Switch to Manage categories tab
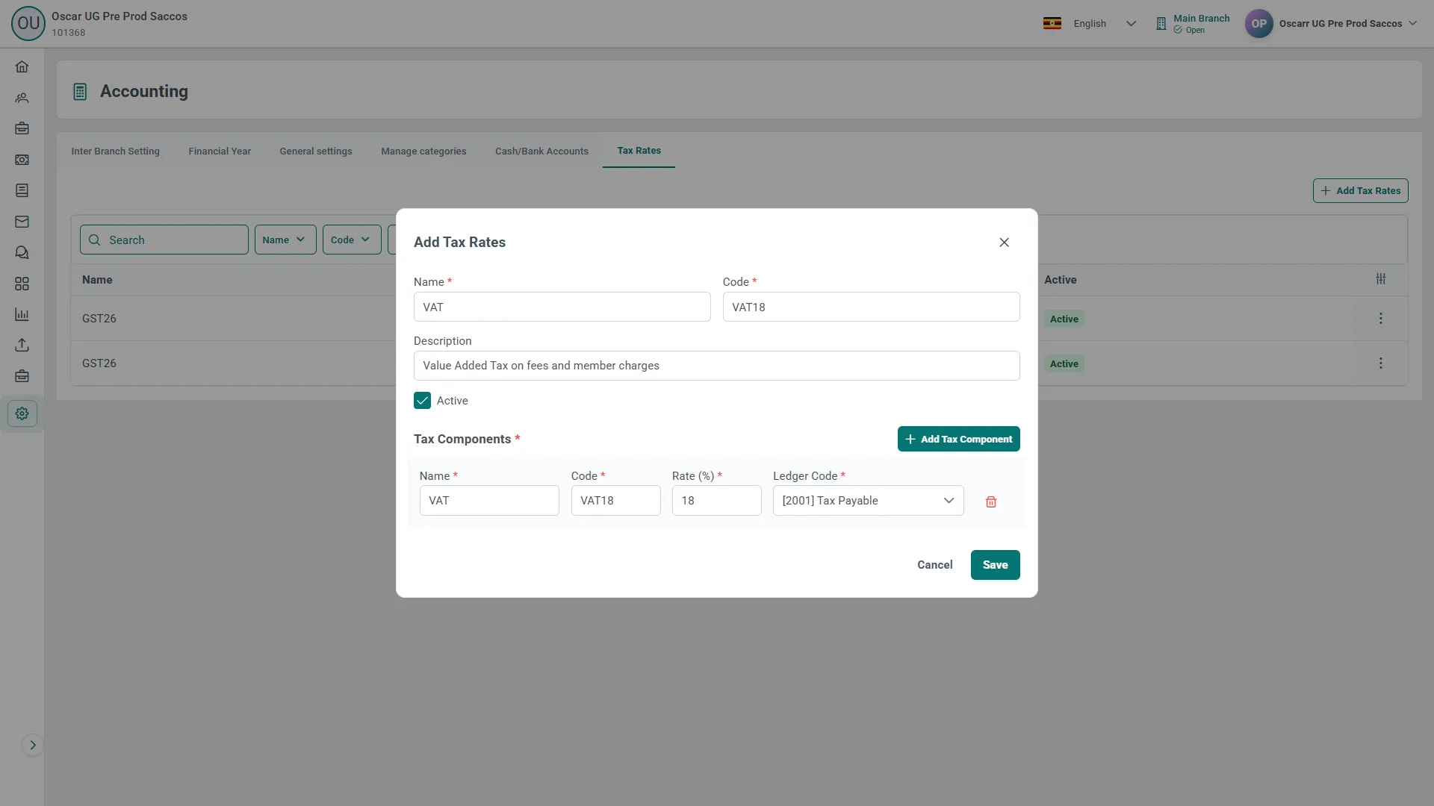The height and width of the screenshot is (806, 1434). pos(423,151)
